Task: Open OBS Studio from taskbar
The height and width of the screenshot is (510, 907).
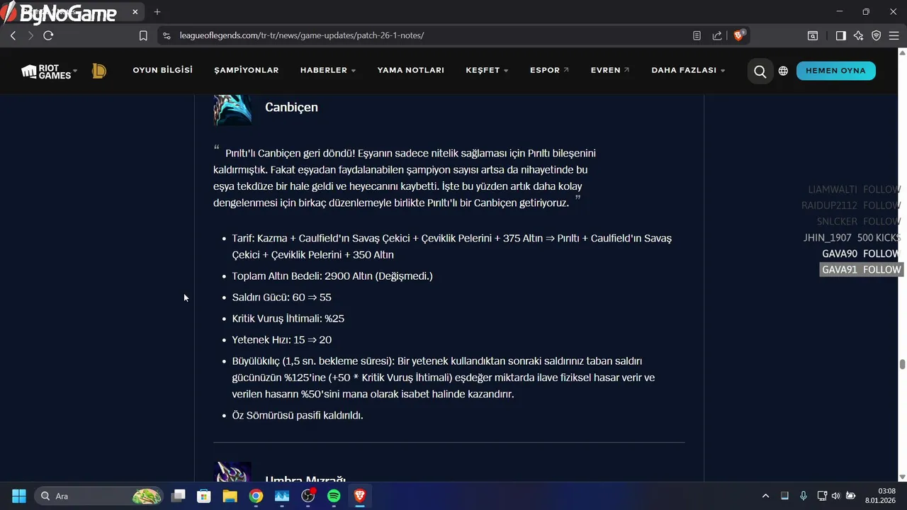Action: (x=308, y=496)
